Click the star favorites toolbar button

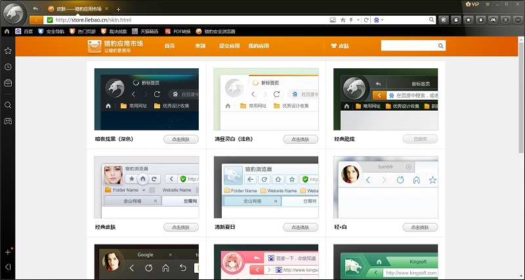point(469,20)
